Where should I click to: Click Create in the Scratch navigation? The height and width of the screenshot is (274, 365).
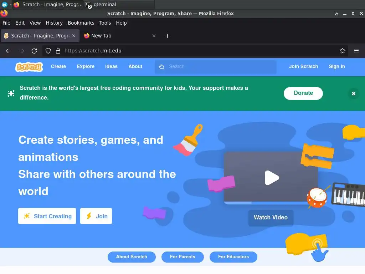point(58,67)
